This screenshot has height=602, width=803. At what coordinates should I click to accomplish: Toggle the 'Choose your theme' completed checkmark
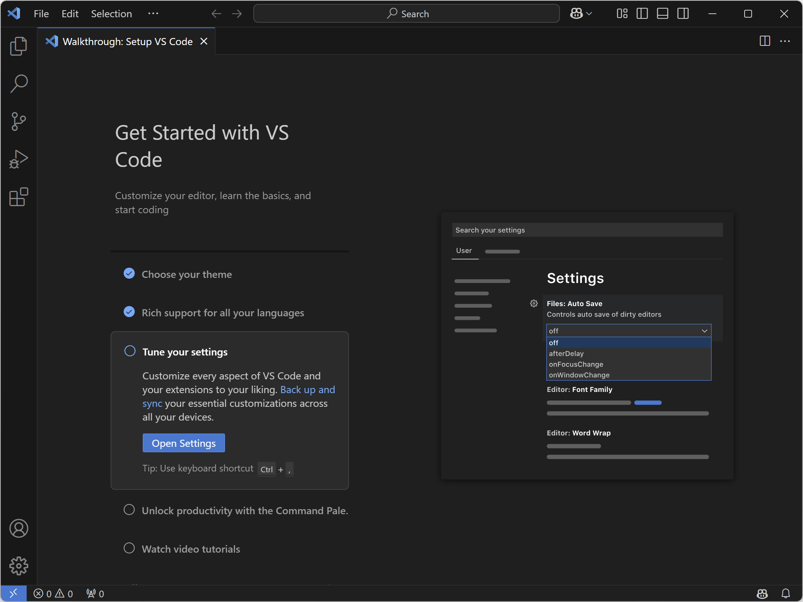click(129, 273)
